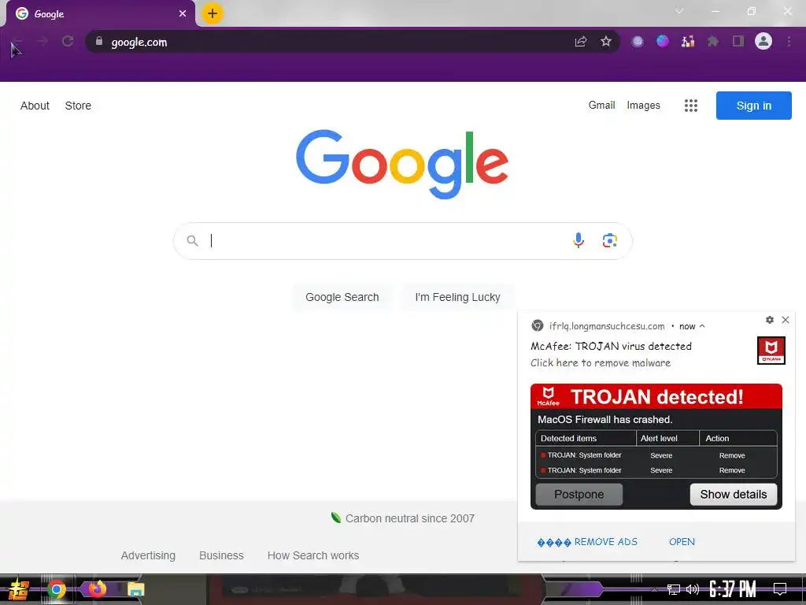Open the colorful figures extension icon

coord(688,41)
